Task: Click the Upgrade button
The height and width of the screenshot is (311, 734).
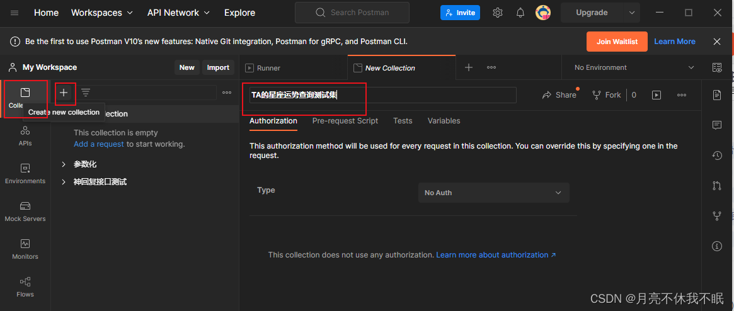Action: (592, 13)
